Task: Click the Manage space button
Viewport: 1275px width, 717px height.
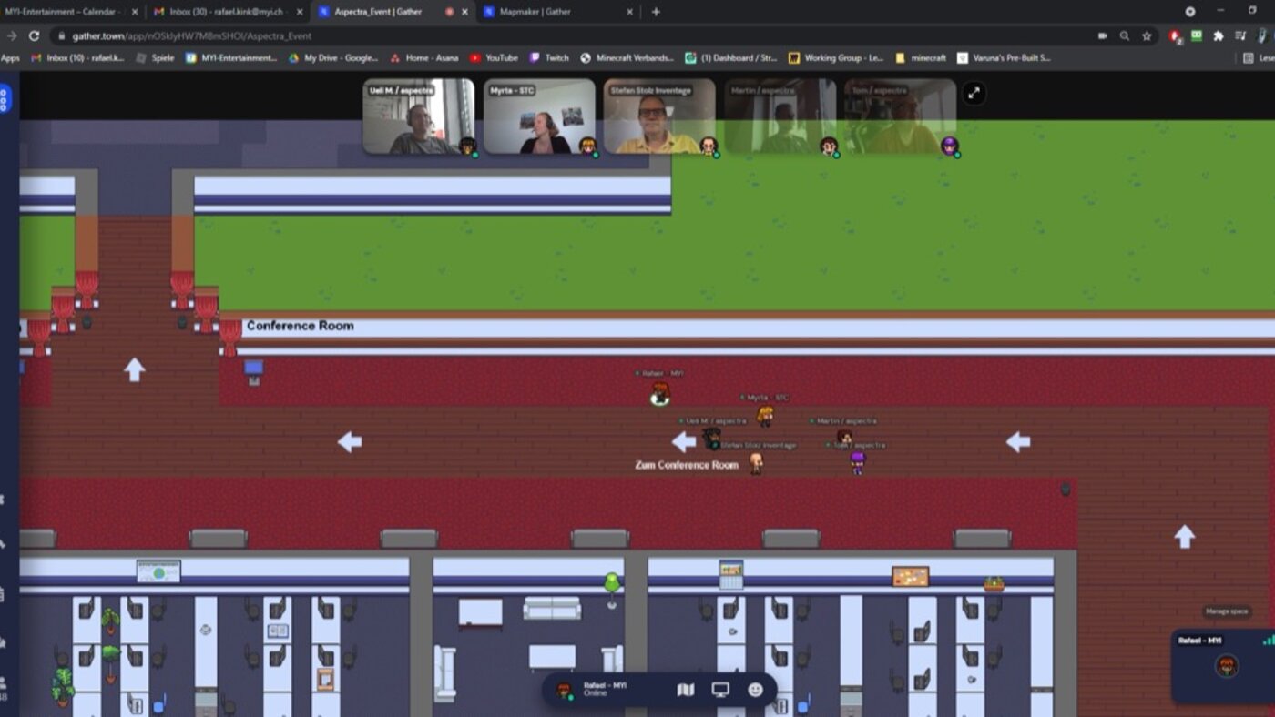Action: point(1226,611)
